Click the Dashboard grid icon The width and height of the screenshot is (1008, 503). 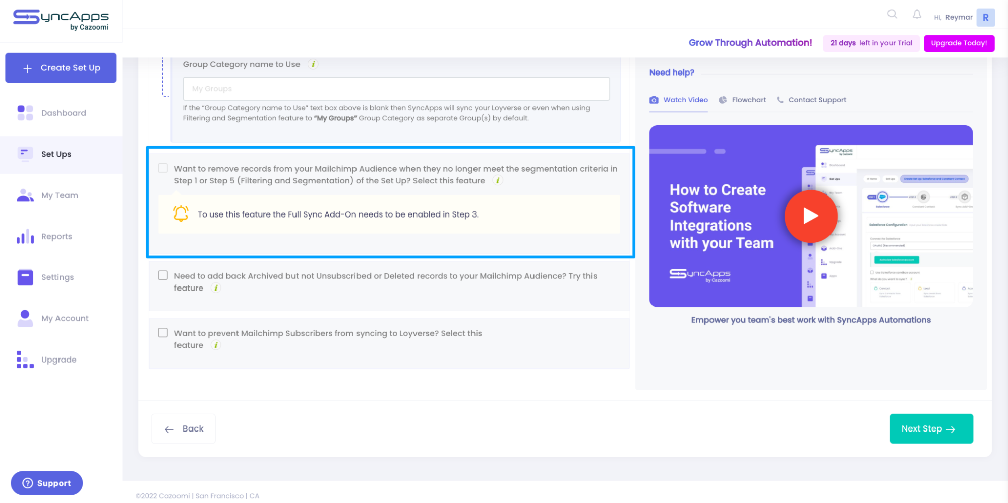tap(25, 113)
